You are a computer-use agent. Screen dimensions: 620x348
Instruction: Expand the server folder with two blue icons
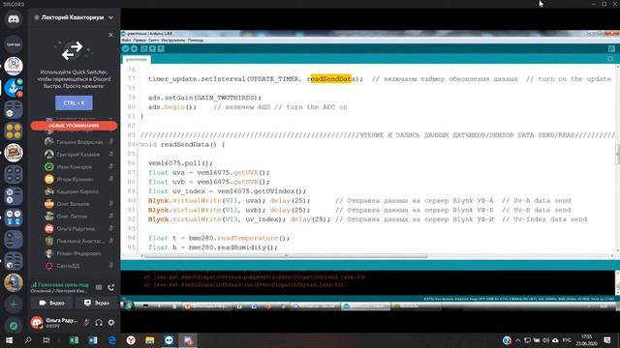[14, 217]
